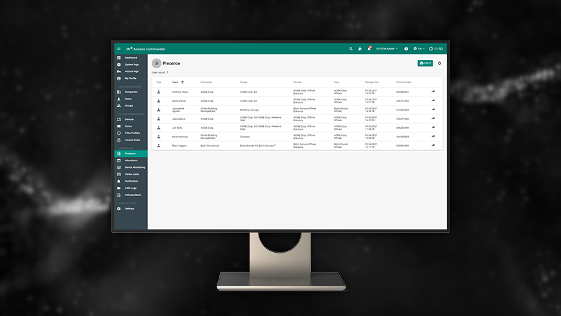Click the lock icon in the top bar
Image resolution: width=561 pixels, height=316 pixels.
(360, 49)
